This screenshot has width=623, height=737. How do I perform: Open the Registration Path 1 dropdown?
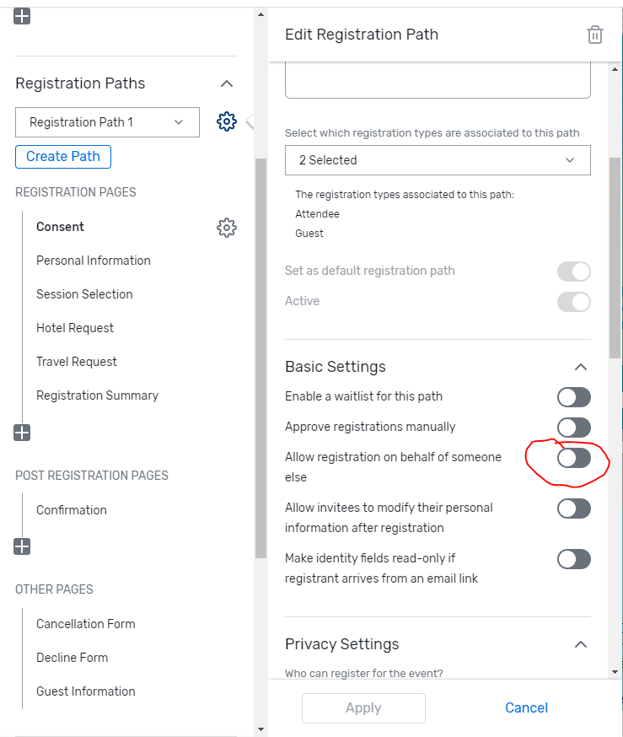107,122
